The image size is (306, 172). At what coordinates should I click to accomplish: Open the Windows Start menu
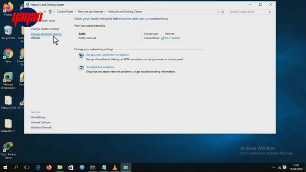(5, 167)
